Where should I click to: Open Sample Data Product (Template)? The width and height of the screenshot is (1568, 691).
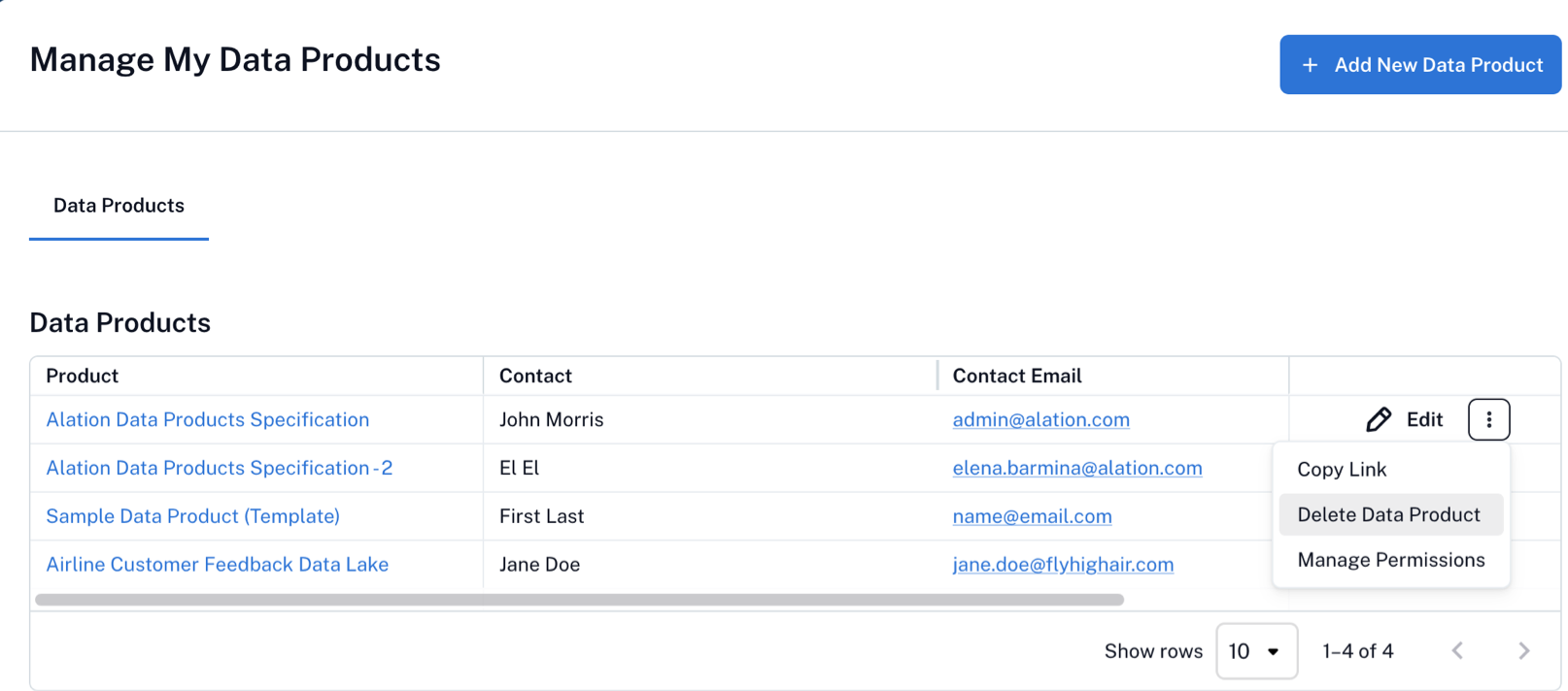pyautogui.click(x=193, y=516)
